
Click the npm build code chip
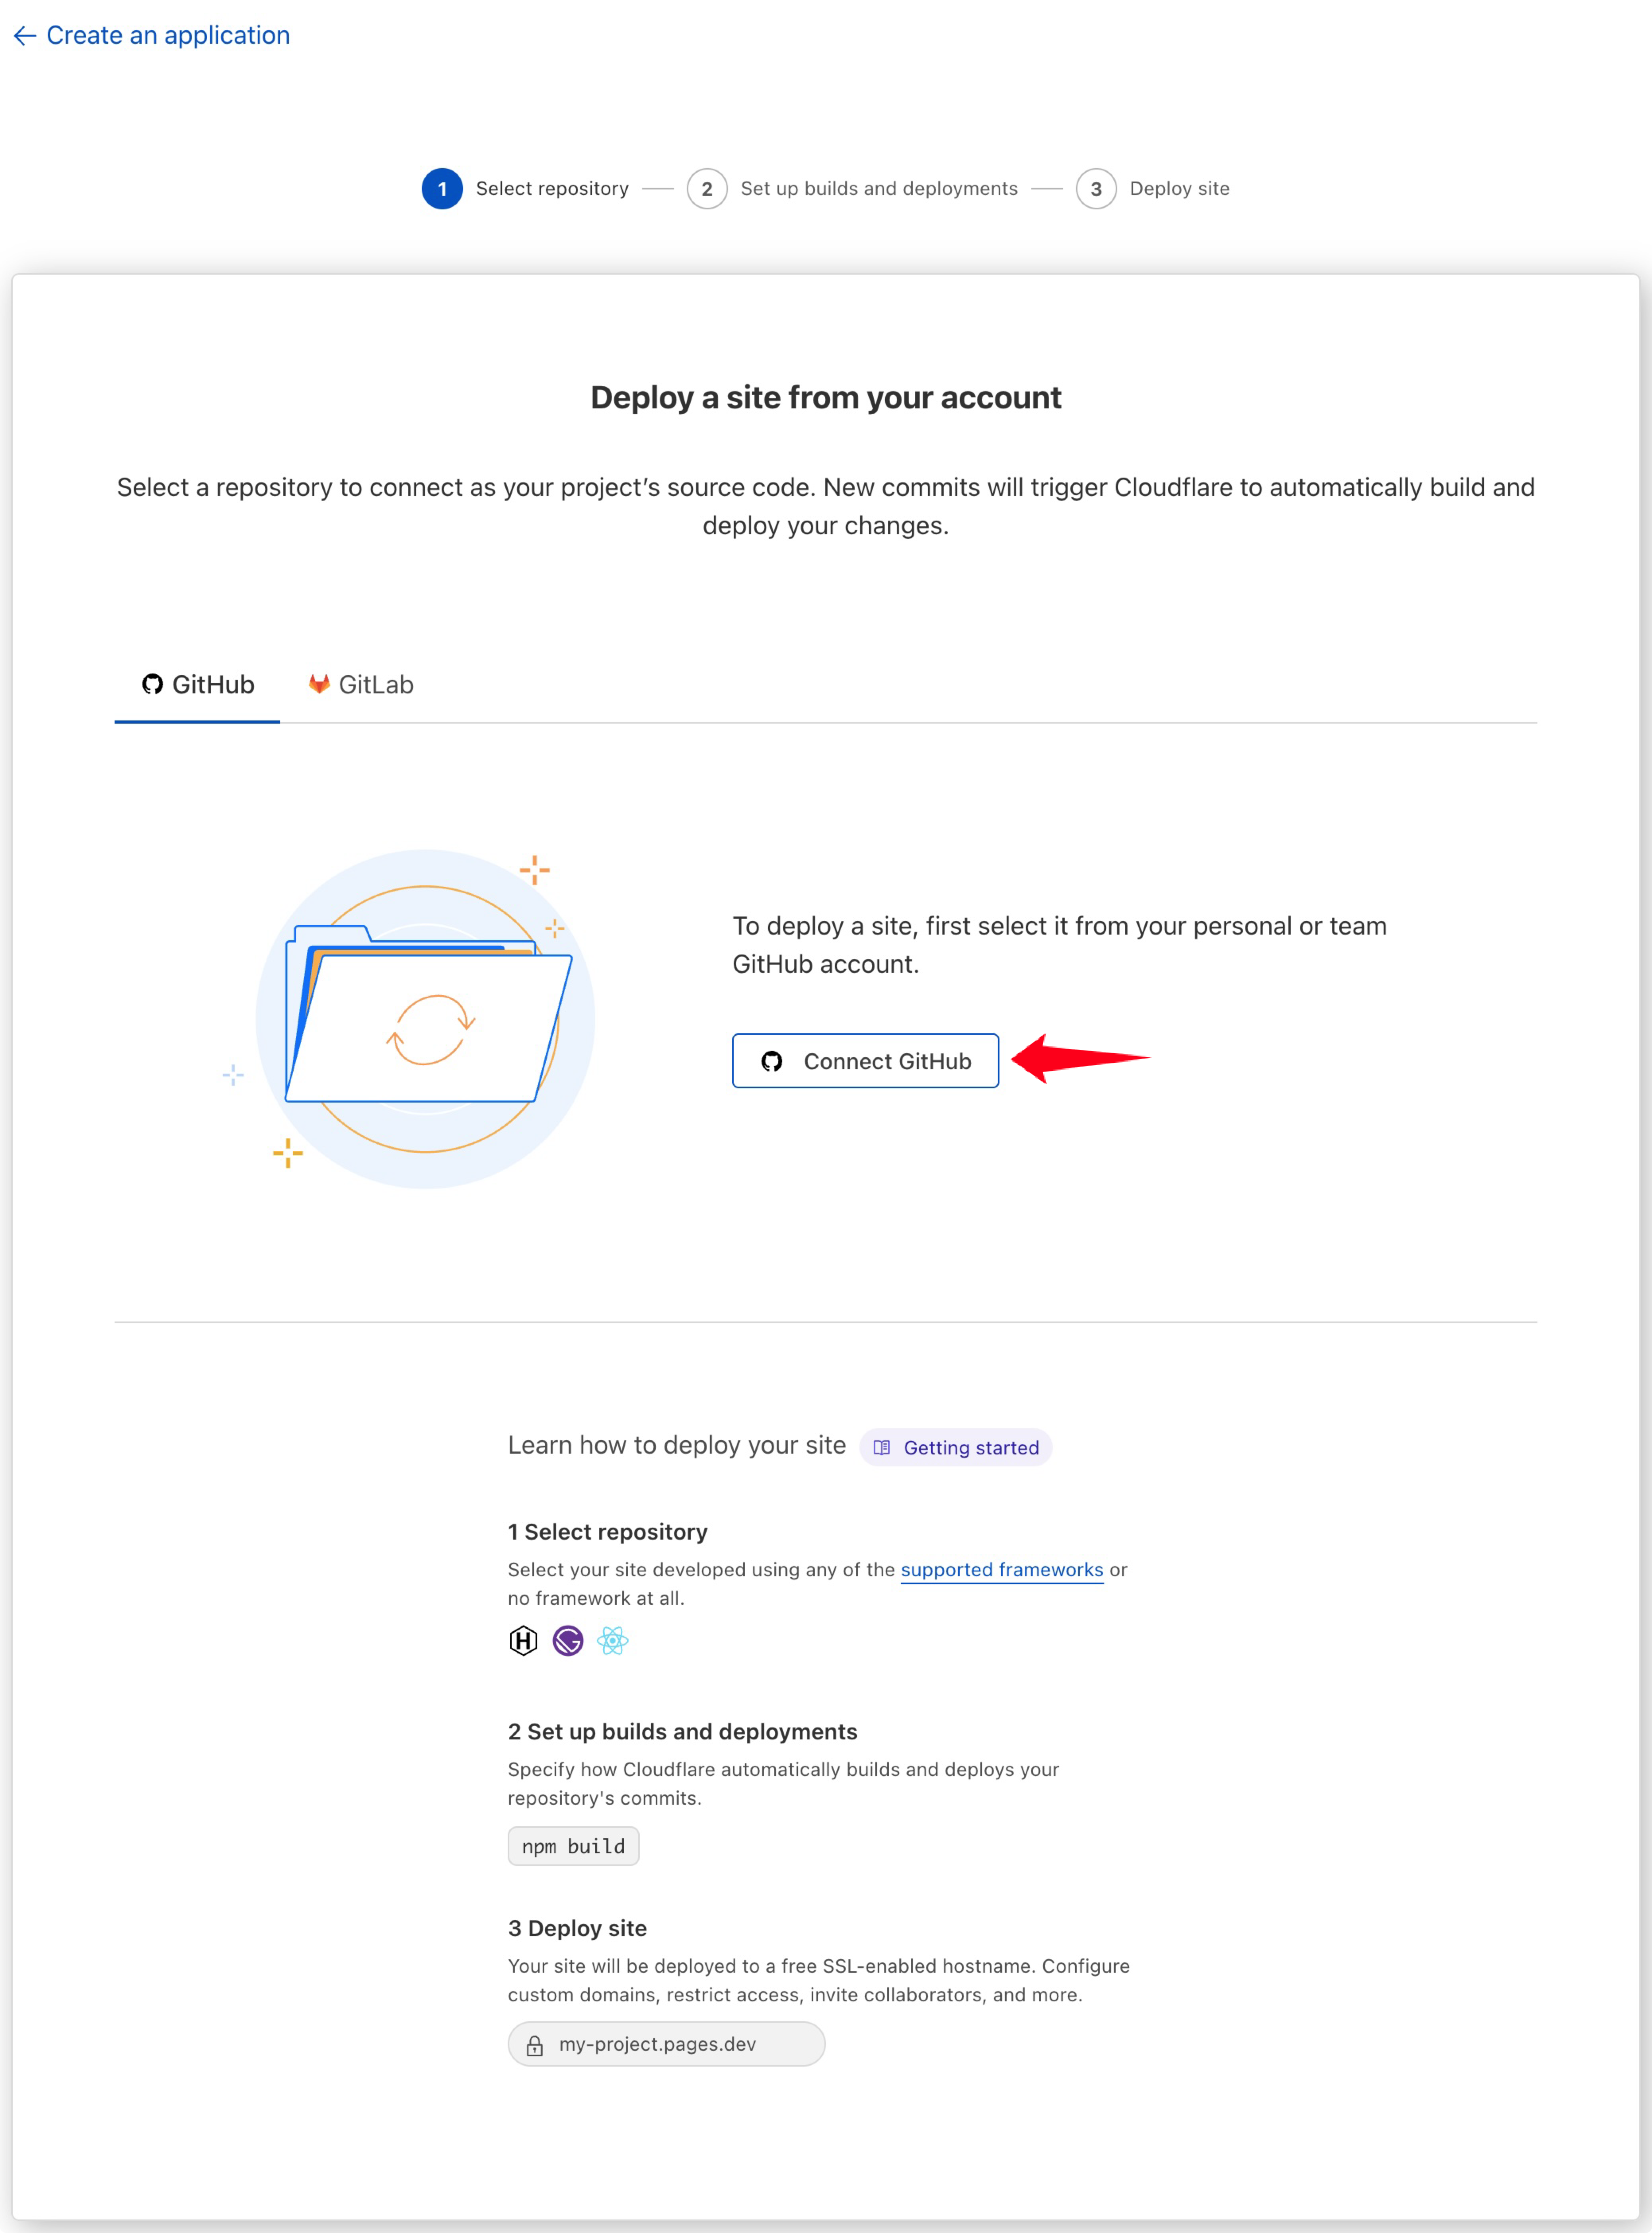[573, 1846]
